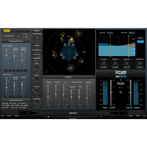Click the Source Brillance slider handle
Image resolution: width=147 pixels, height=147 pixels.
click(22, 60)
